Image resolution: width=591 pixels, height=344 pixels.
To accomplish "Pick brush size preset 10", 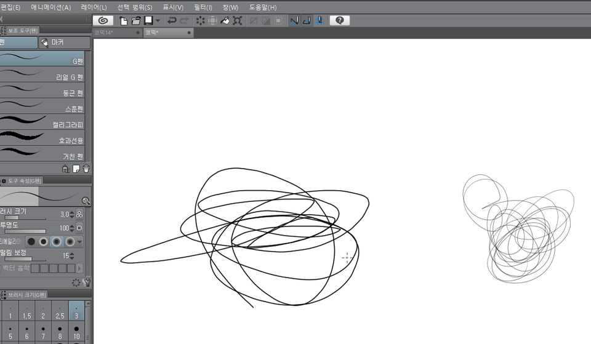I will (x=76, y=333).
